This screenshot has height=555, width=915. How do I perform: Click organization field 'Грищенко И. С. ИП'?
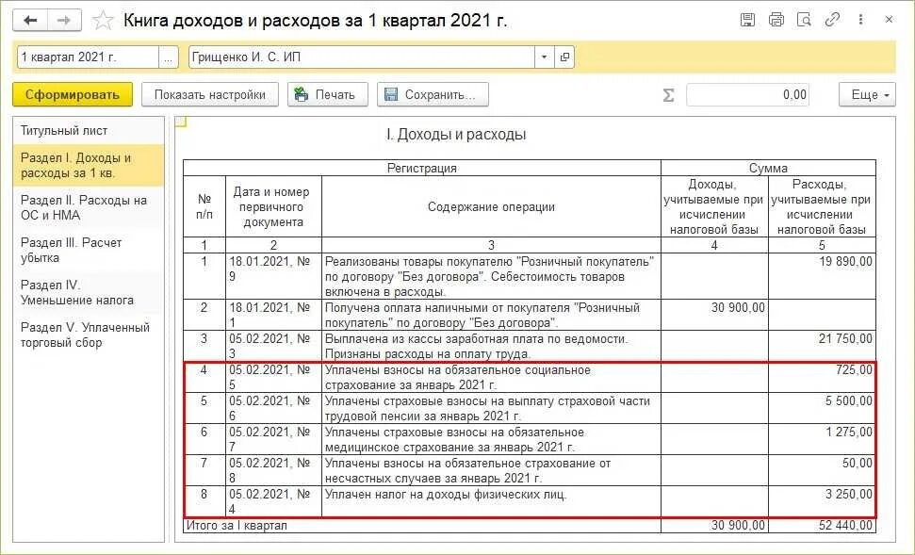tap(362, 57)
